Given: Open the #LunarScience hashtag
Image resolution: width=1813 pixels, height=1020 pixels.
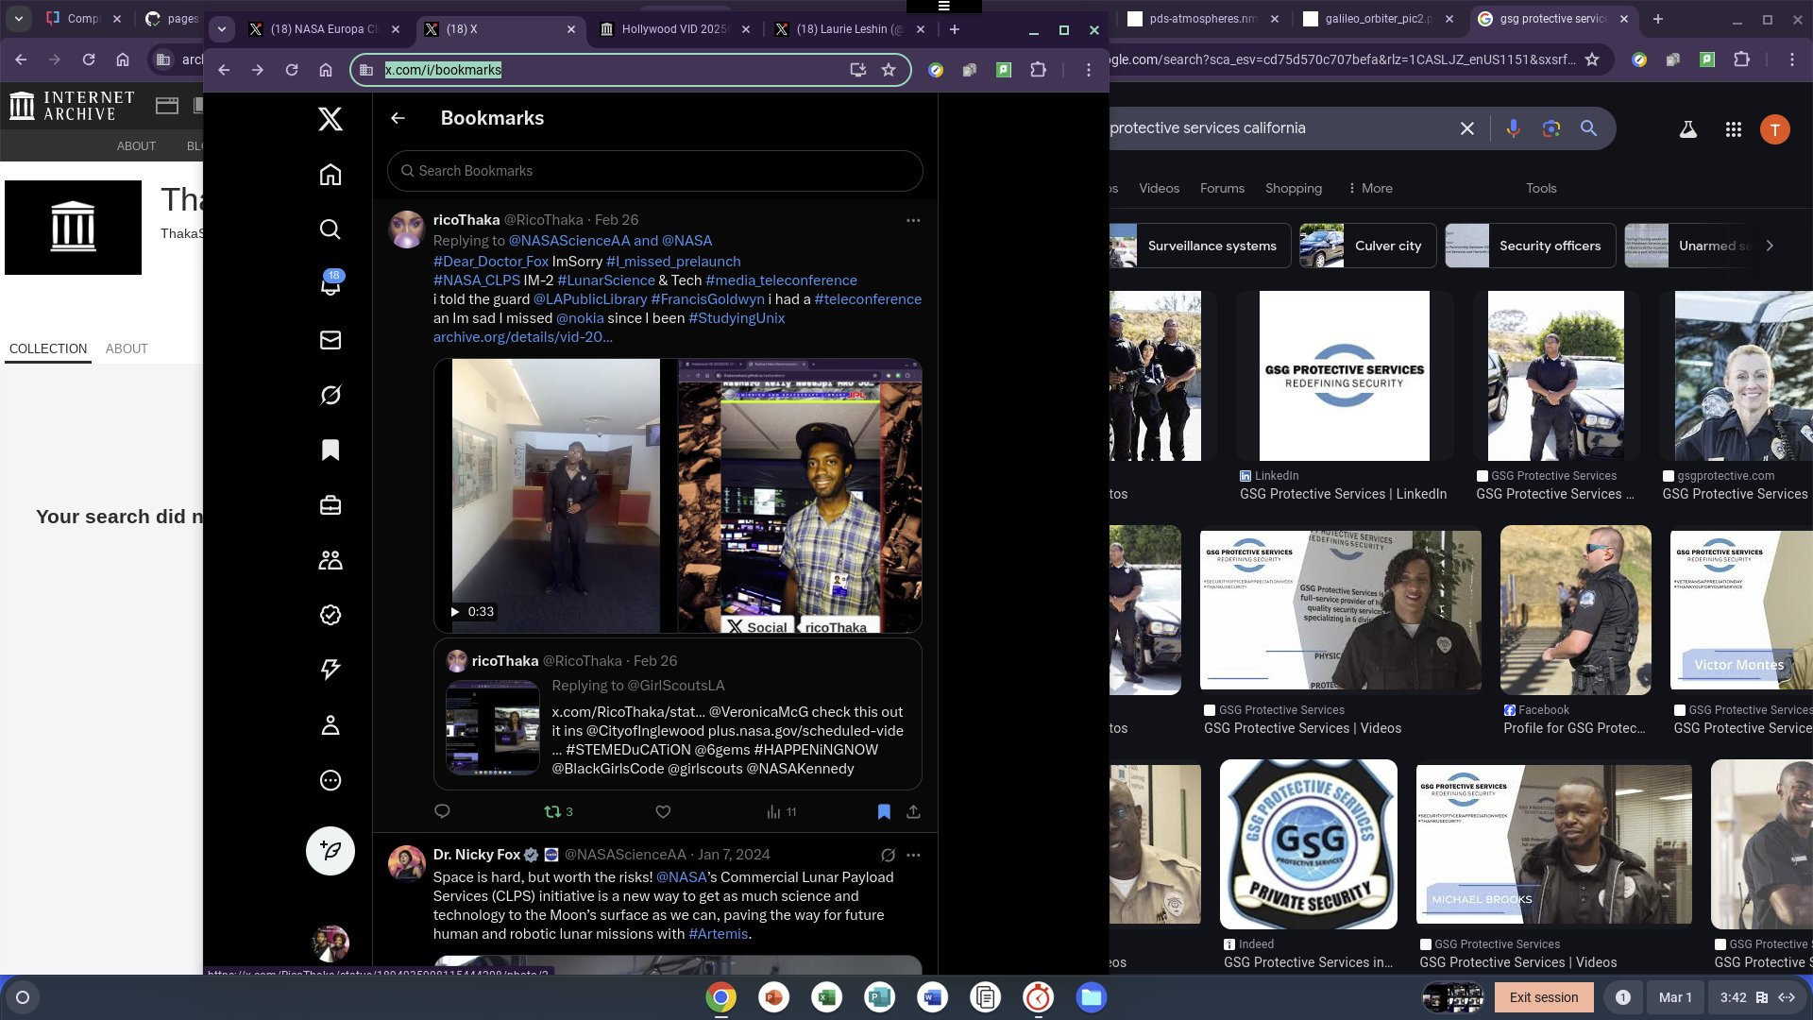Looking at the screenshot, I should (x=605, y=280).
